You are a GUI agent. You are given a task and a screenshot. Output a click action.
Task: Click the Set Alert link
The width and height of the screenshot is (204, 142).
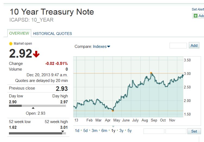[198, 9]
